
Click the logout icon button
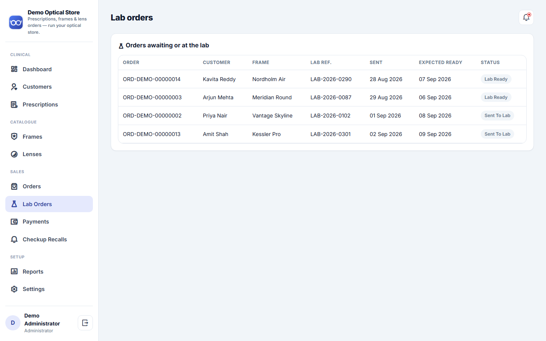coord(85,323)
